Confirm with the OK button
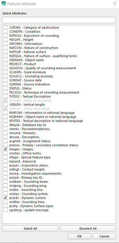This screenshot has width=119, height=243. pos(79,236)
